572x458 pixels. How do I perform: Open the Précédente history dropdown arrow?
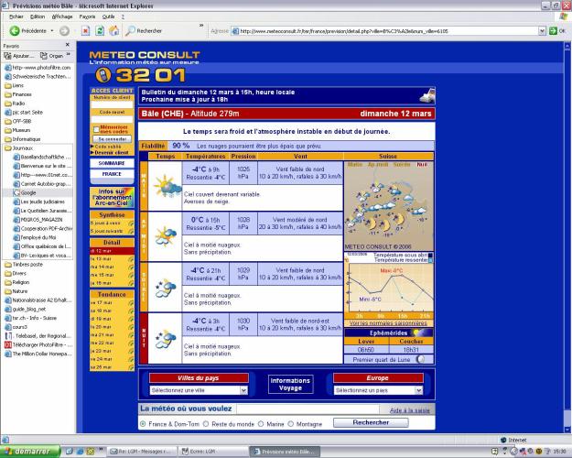tap(52, 31)
